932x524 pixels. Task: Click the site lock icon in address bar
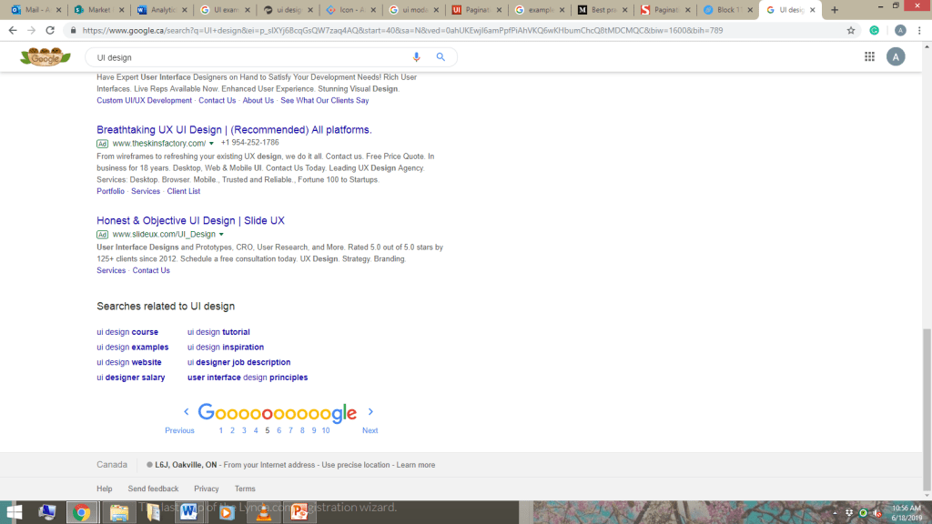coord(73,30)
